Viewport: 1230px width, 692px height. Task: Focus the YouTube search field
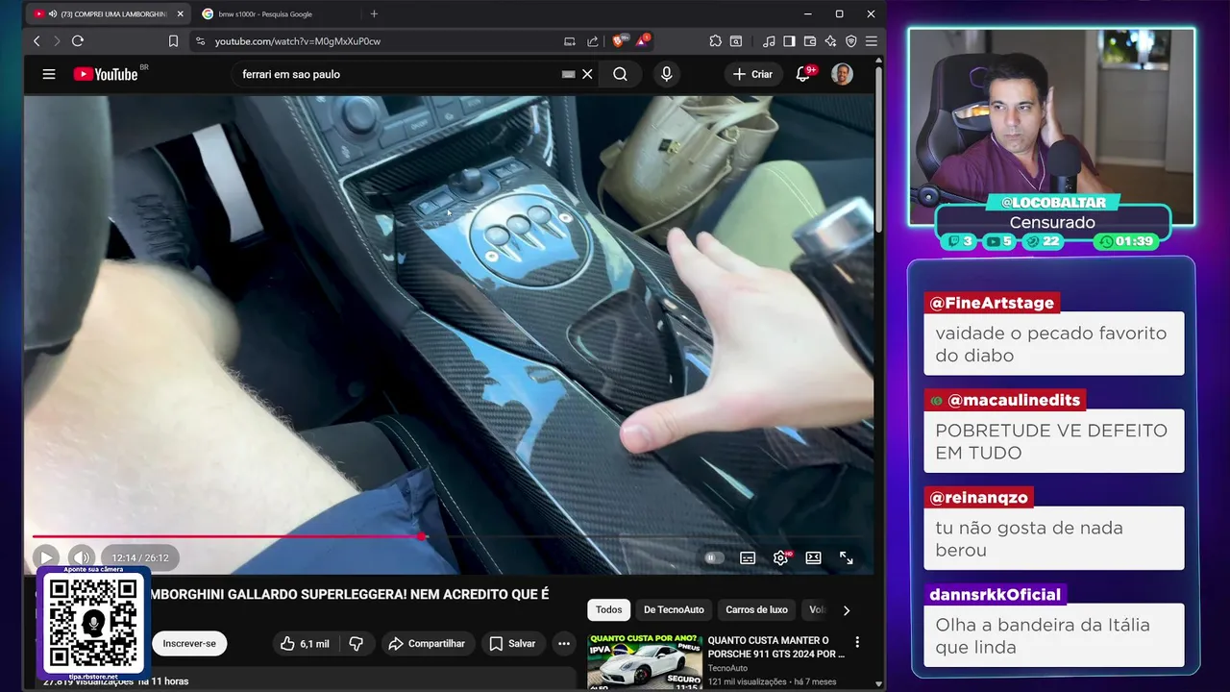pos(399,74)
